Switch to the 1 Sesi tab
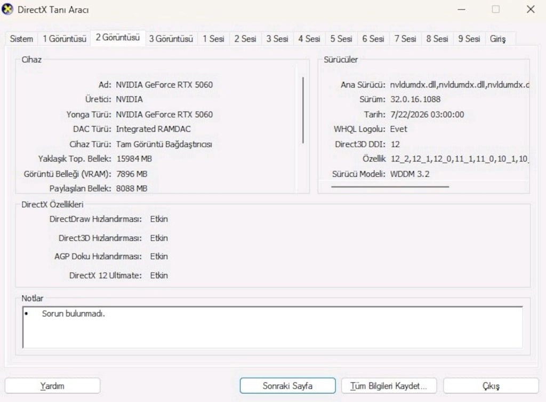546x402 pixels. coord(213,38)
